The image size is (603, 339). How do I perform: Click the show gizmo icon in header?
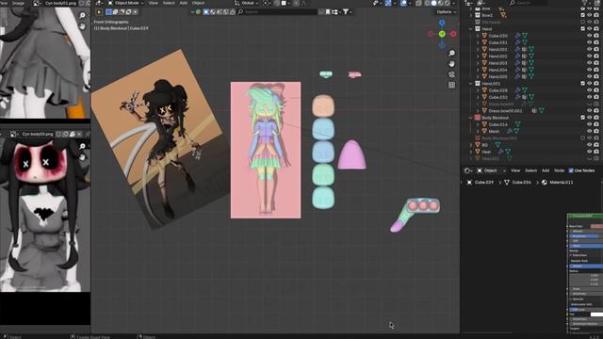tap(388, 3)
